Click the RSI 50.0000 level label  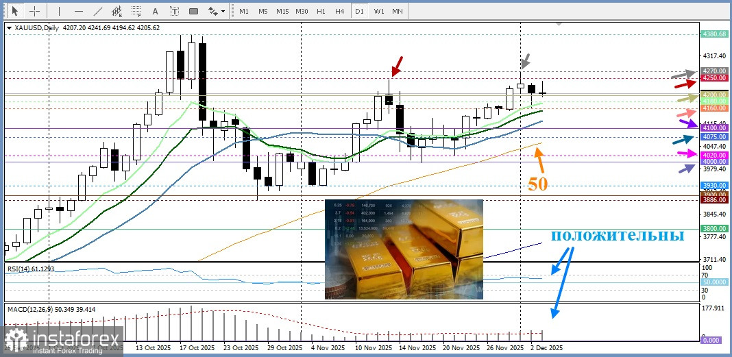[x=713, y=282]
